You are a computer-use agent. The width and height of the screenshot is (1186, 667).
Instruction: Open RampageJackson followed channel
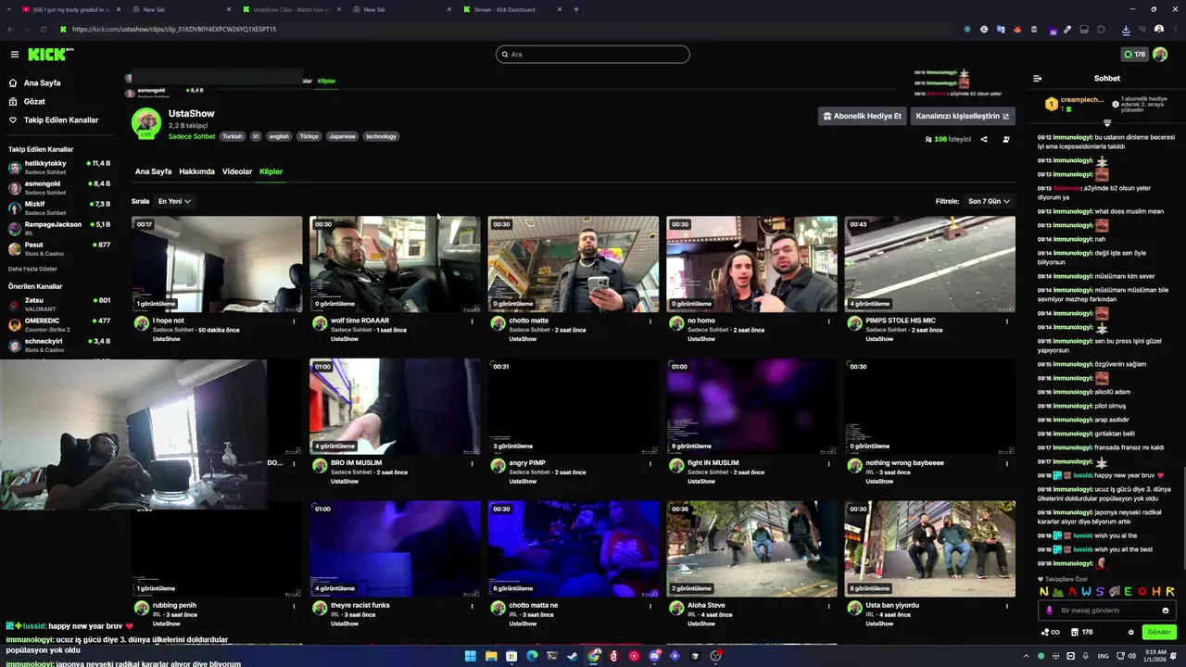[x=59, y=229]
